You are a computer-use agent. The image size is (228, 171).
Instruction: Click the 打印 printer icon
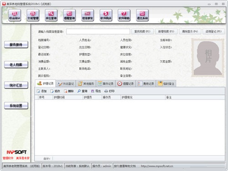tap(109, 91)
